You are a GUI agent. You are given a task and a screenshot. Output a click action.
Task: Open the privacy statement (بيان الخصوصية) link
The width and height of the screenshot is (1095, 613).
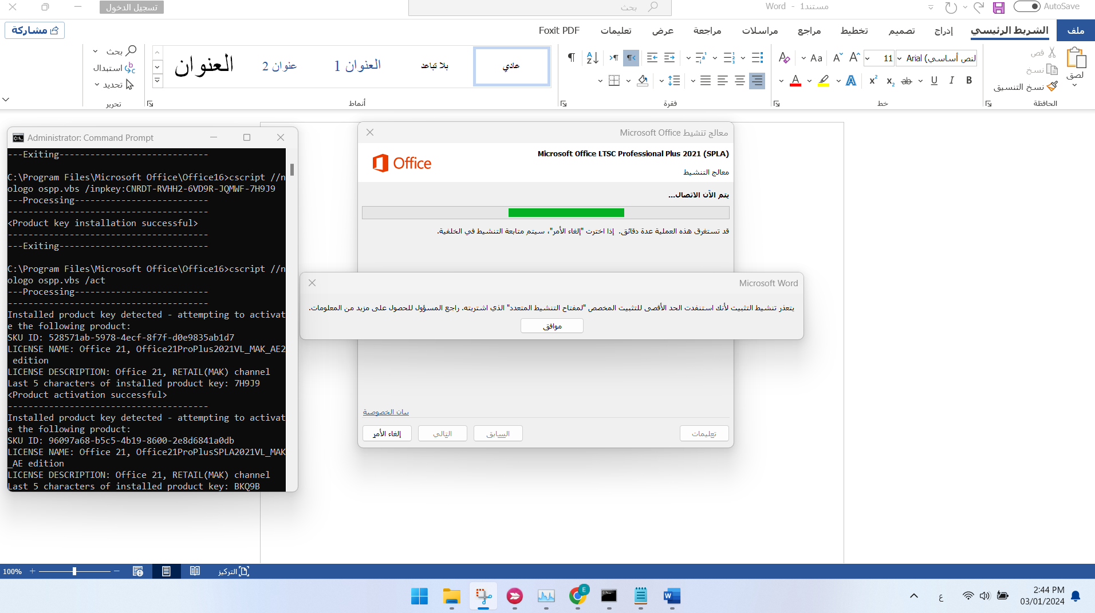point(386,412)
